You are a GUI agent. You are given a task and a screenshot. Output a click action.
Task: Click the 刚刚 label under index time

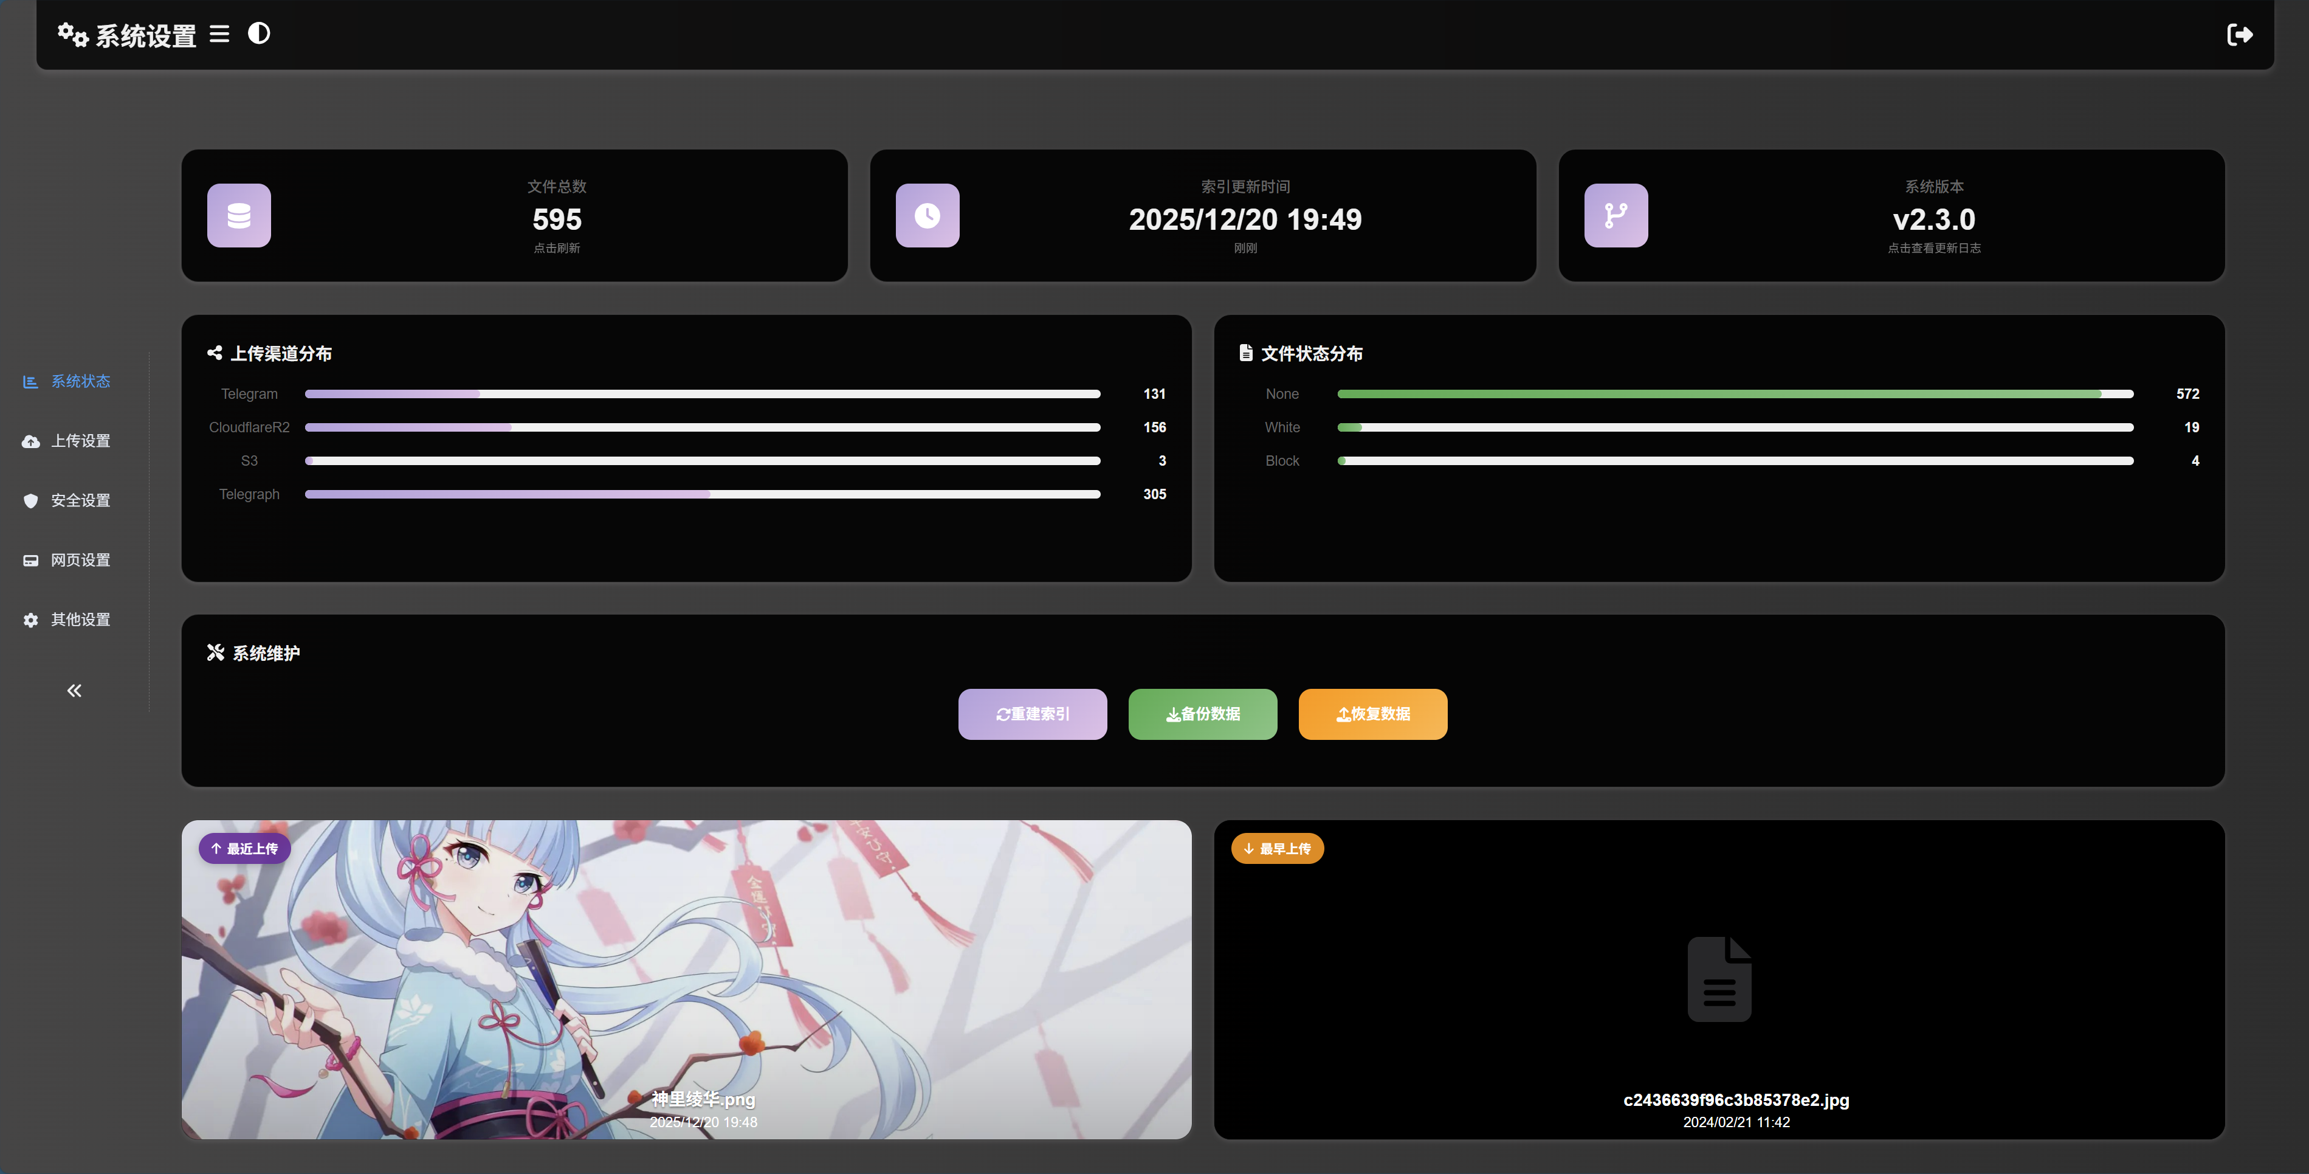click(1245, 249)
